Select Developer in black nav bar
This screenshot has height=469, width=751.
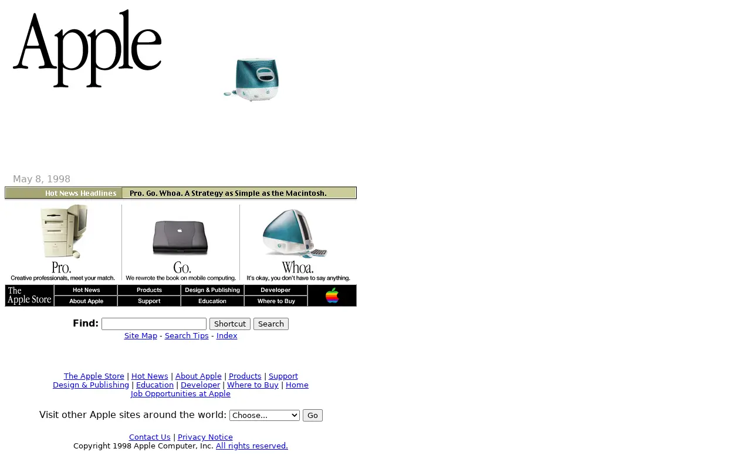(x=276, y=290)
